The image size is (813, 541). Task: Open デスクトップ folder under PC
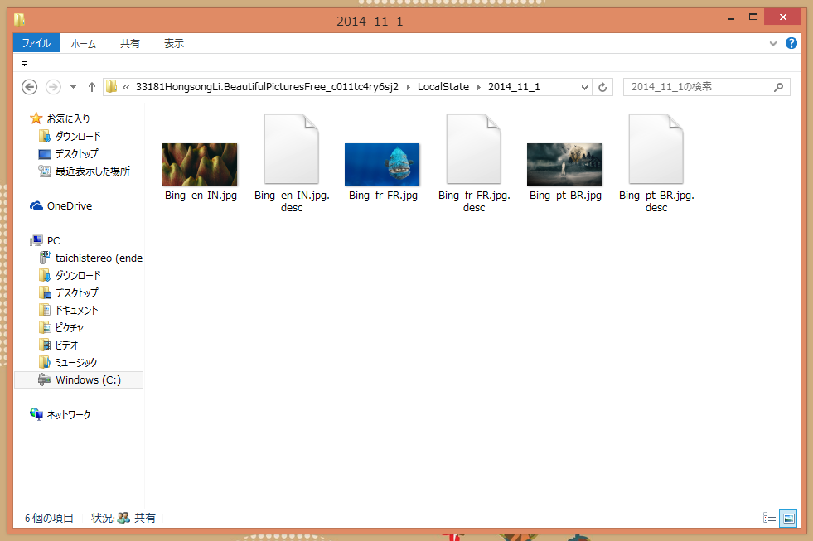click(x=69, y=292)
